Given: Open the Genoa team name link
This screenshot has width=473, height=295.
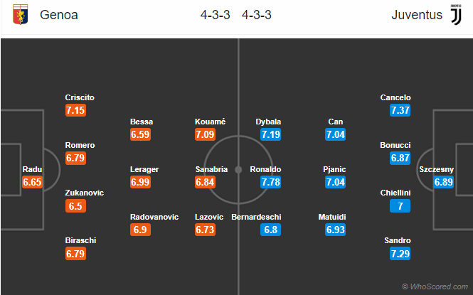Looking at the screenshot, I should point(60,15).
